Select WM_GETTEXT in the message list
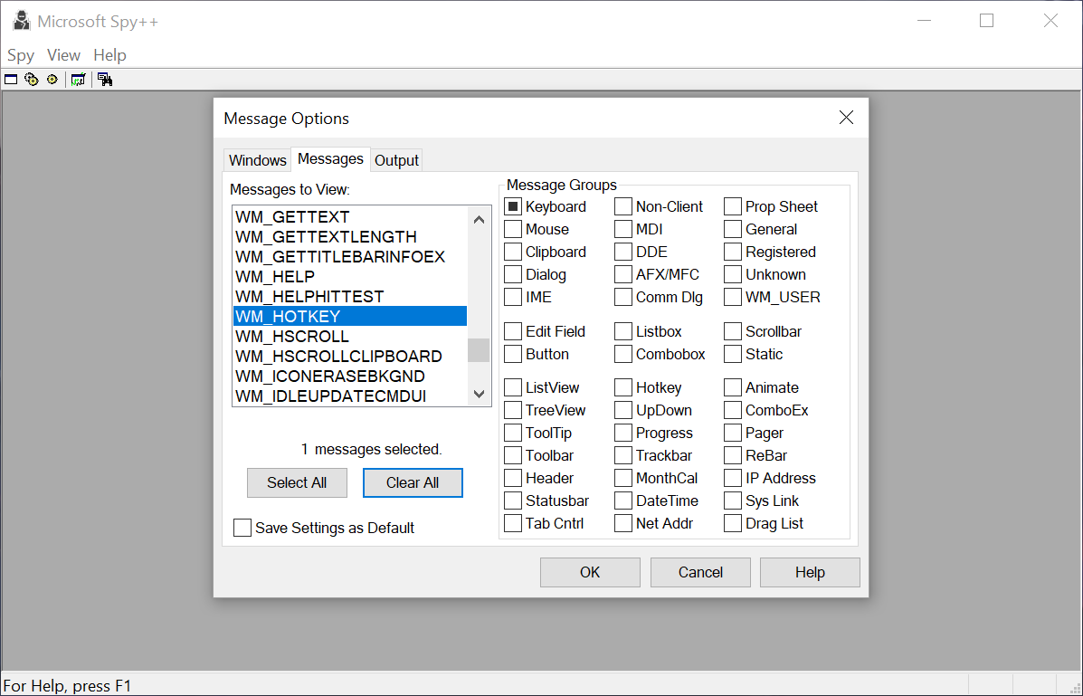 point(350,217)
